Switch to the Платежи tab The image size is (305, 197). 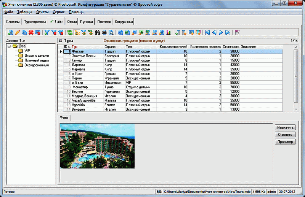[103, 22]
